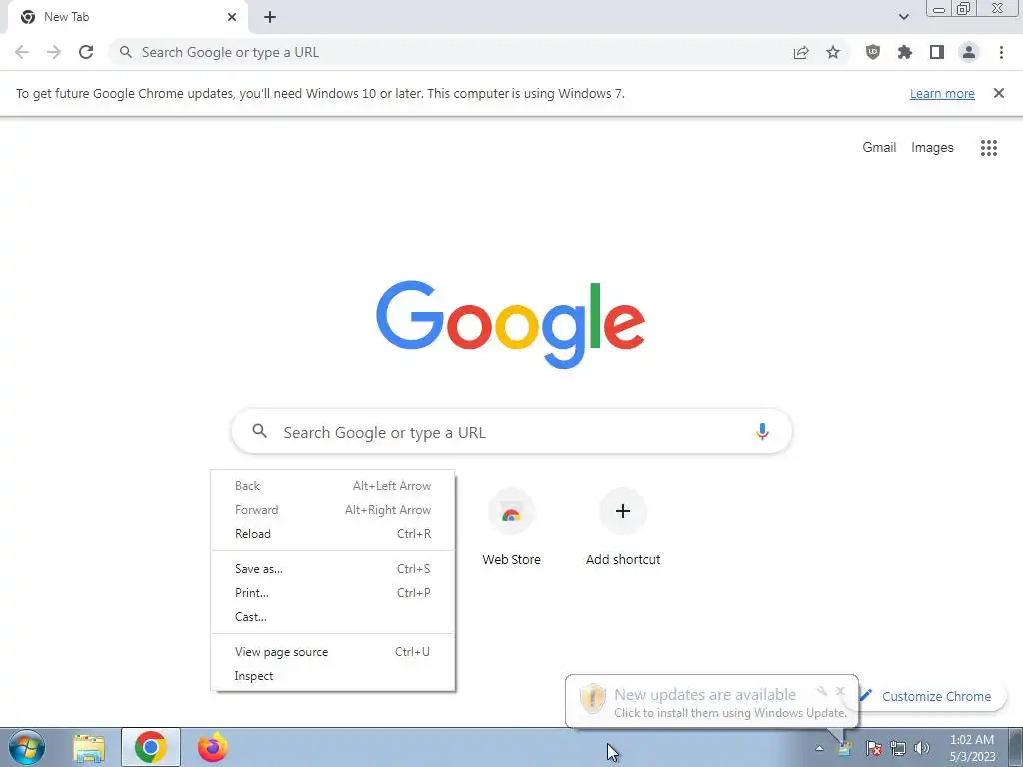Open Windows Start menu orb
This screenshot has height=767, width=1023.
tap(27, 747)
